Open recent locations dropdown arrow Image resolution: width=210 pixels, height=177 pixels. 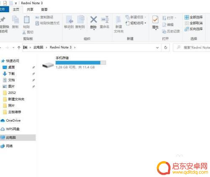click(x=13, y=48)
